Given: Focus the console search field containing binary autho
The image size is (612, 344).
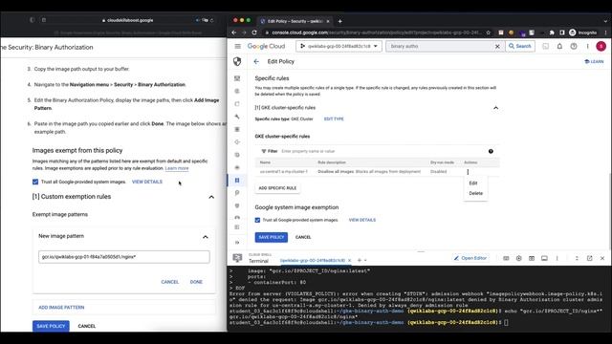Looking at the screenshot, I should pos(440,46).
